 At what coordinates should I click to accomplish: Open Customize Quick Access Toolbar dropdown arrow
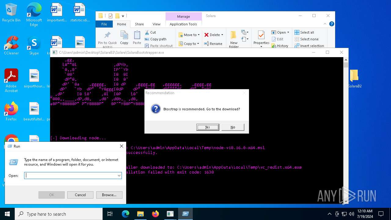123,16
